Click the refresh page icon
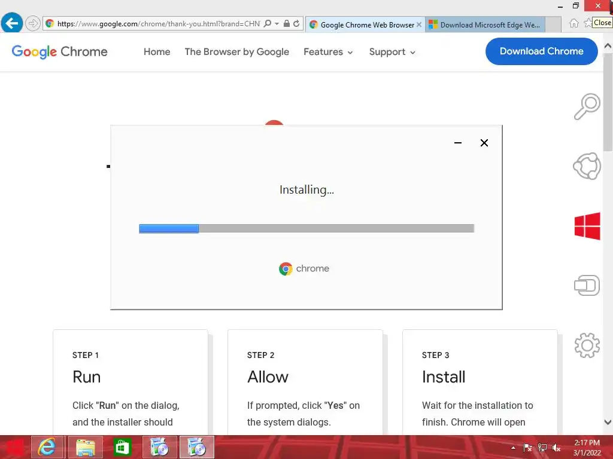The width and height of the screenshot is (613, 459). [x=296, y=23]
